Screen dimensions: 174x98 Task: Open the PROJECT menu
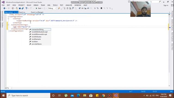pos(21,5)
